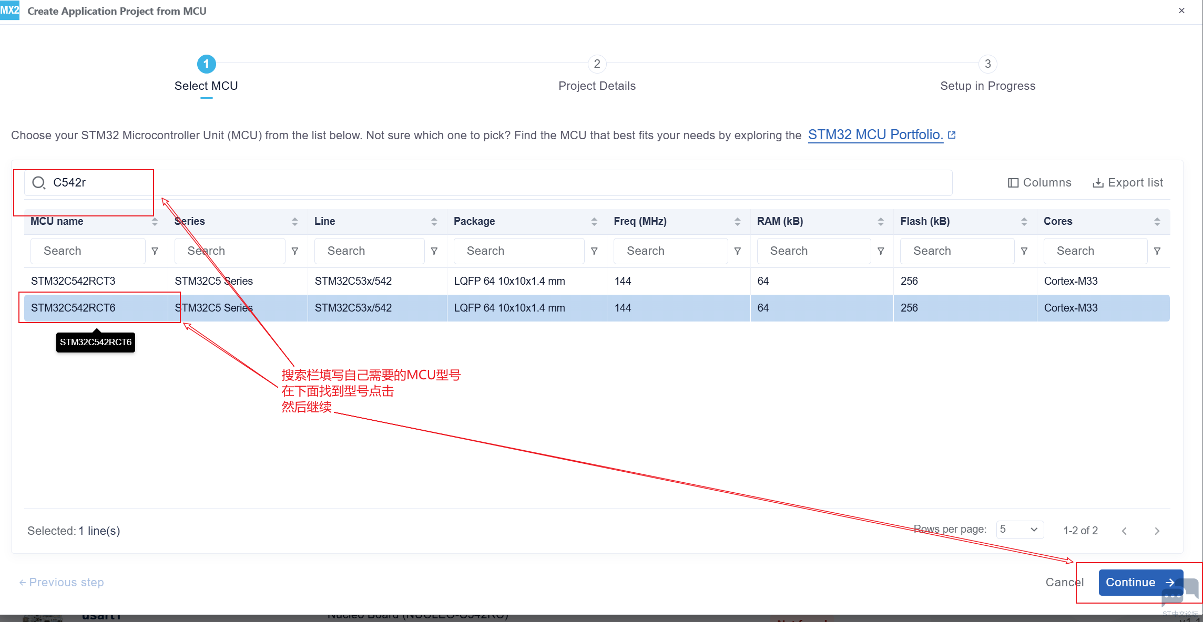Click the Freq (MHz) column search box
Image resolution: width=1203 pixels, height=622 pixels.
coord(671,251)
